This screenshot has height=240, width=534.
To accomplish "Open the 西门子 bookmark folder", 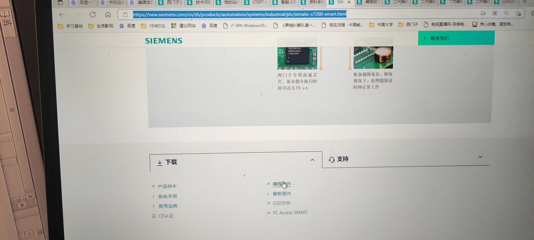I will tap(408, 25).
